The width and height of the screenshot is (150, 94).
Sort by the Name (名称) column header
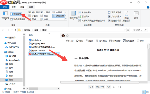(31, 35)
